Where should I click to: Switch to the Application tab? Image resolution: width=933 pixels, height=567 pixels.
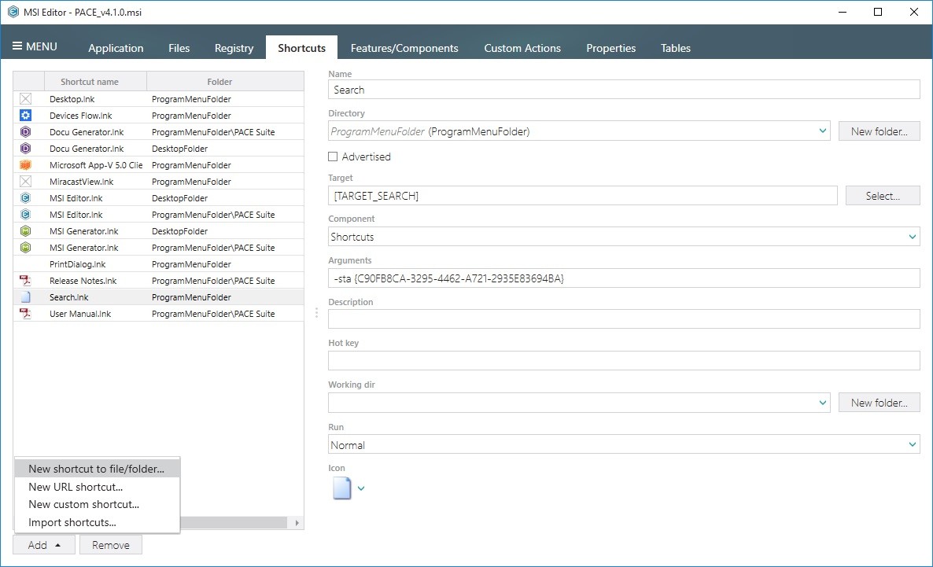pos(116,48)
